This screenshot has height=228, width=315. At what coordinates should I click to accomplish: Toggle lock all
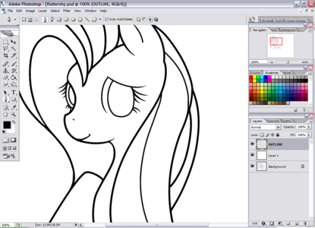tap(278, 135)
